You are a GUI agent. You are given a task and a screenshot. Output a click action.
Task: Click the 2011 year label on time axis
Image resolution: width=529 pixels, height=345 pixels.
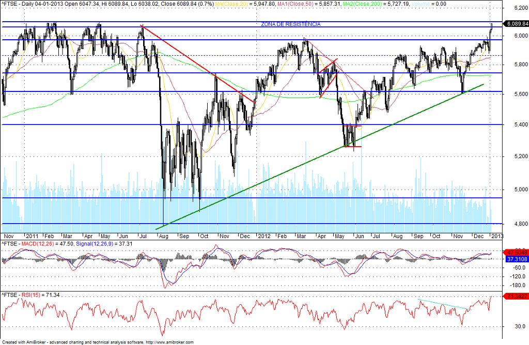(32, 236)
